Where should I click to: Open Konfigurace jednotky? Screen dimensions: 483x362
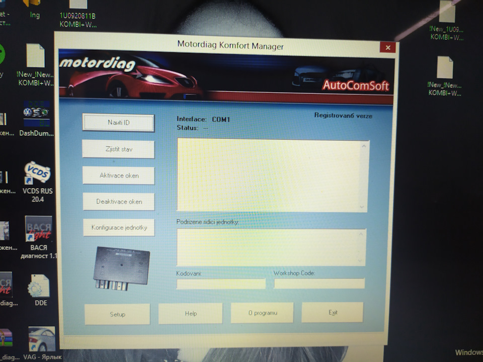[119, 227]
